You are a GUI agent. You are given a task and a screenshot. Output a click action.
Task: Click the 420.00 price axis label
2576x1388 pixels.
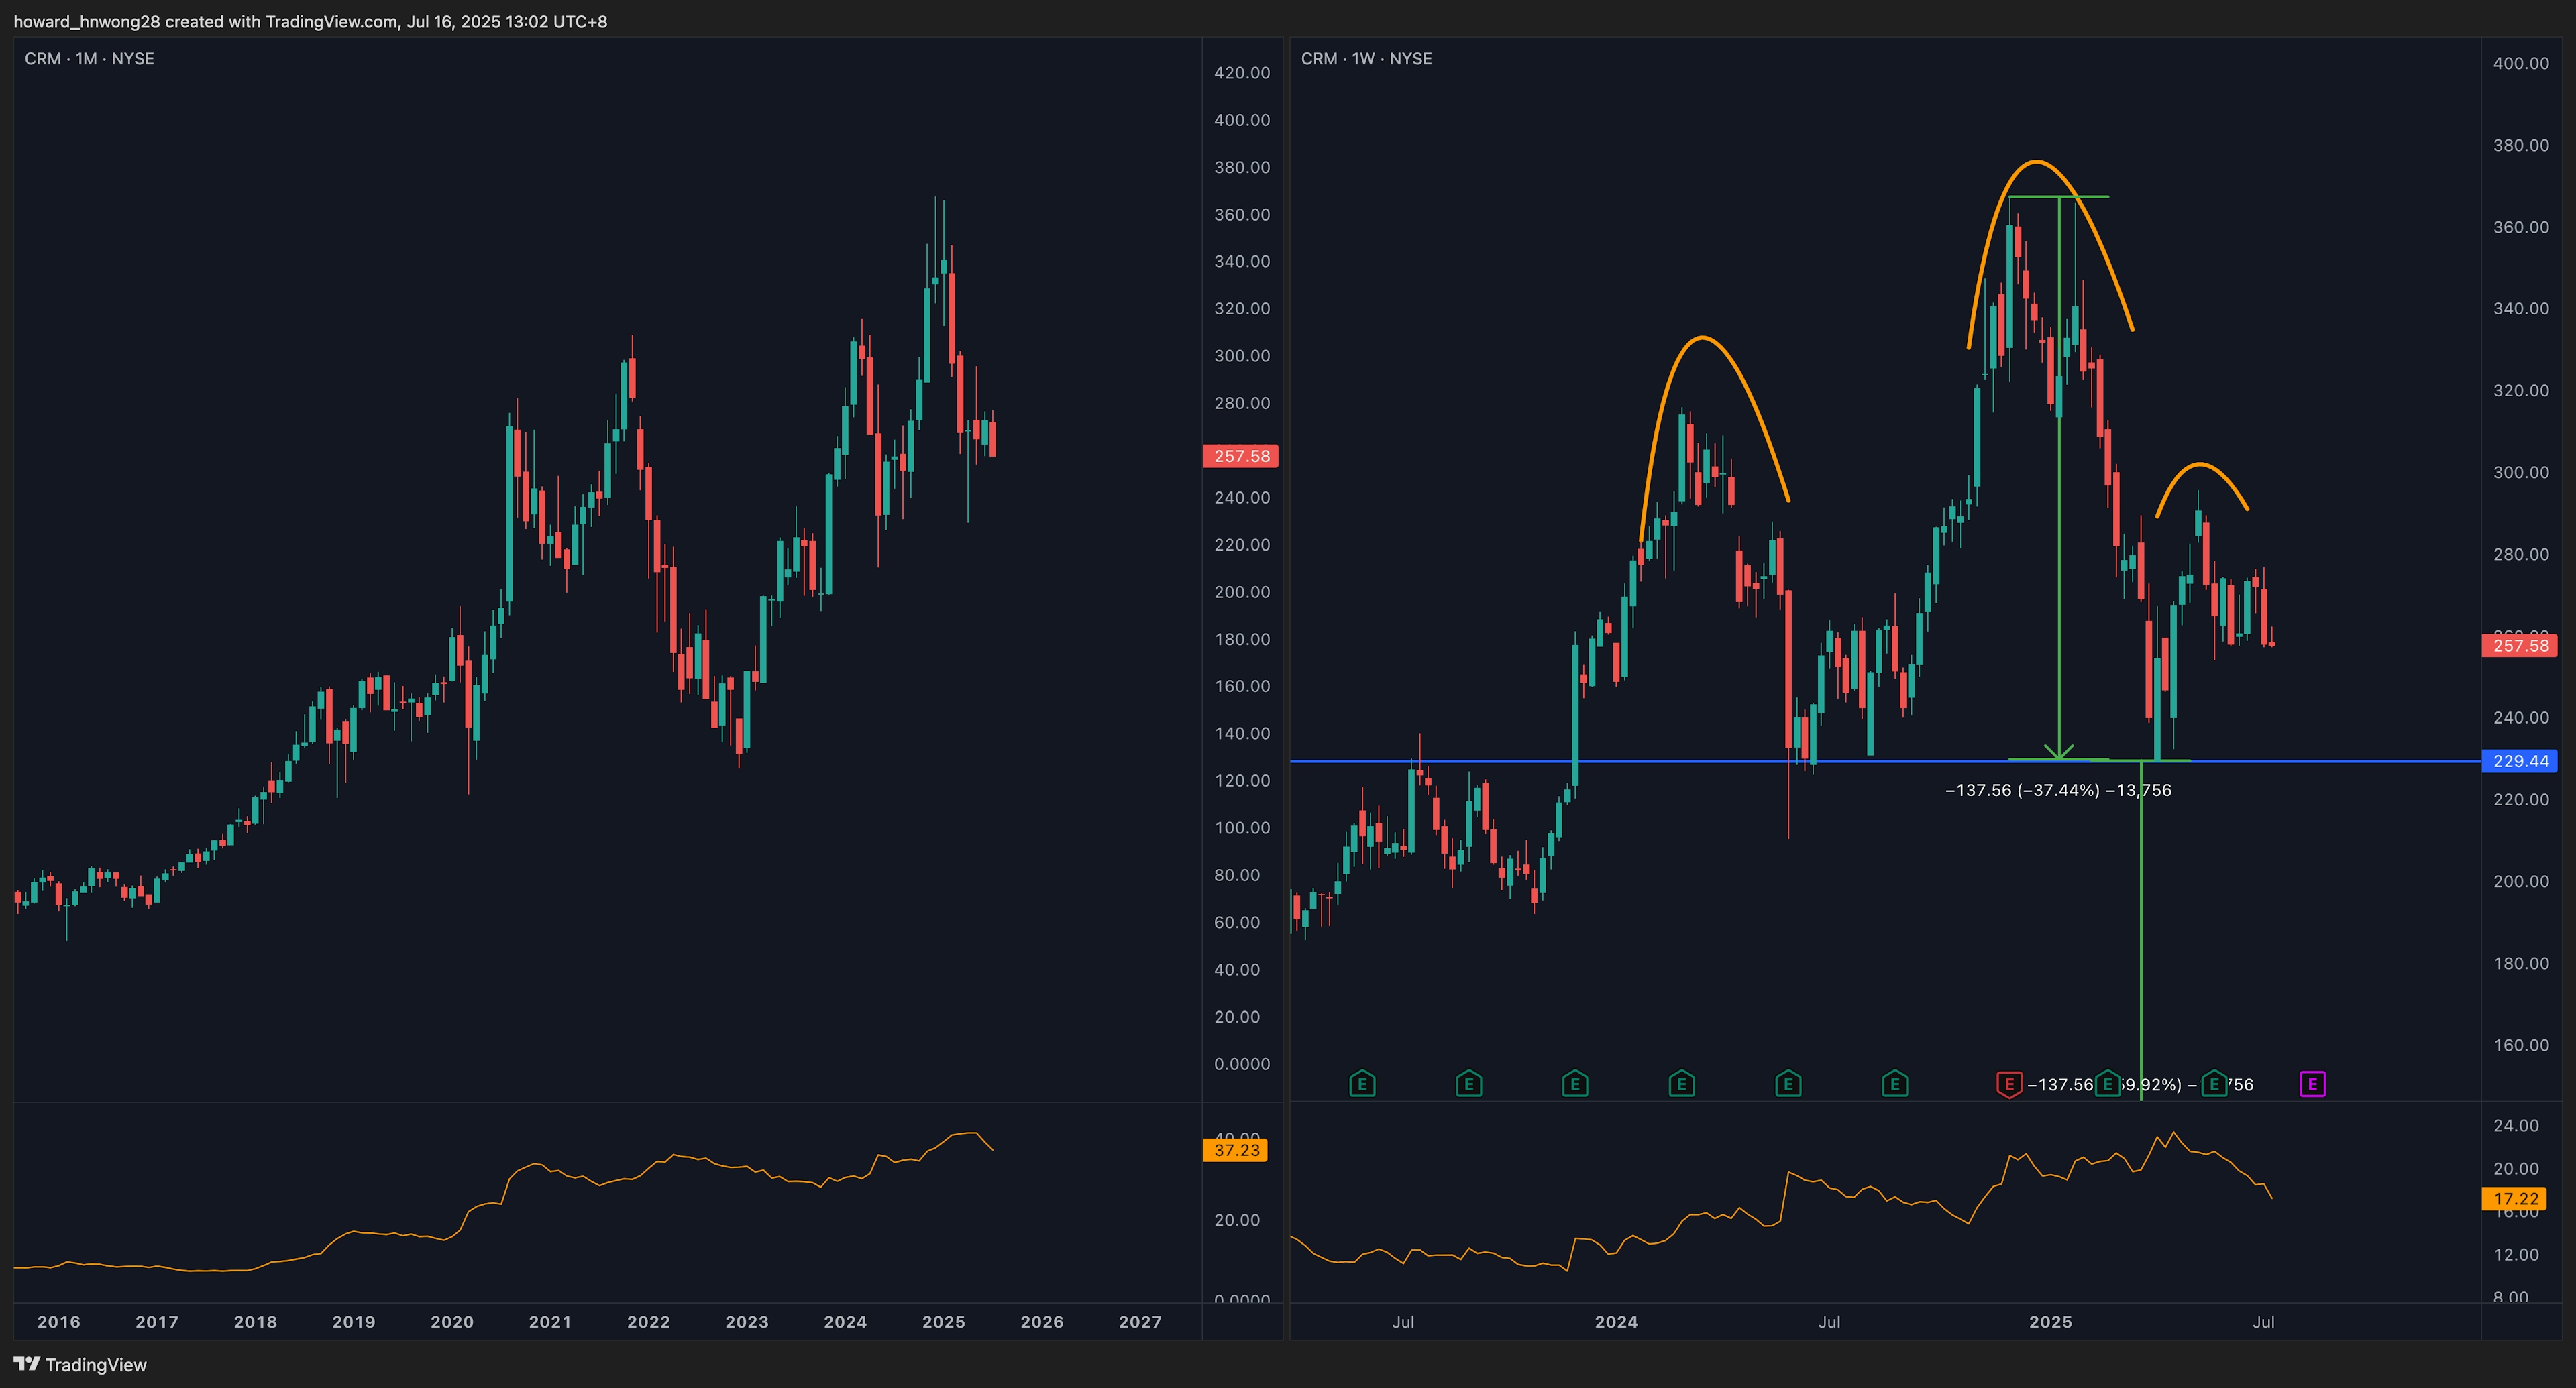click(1242, 73)
